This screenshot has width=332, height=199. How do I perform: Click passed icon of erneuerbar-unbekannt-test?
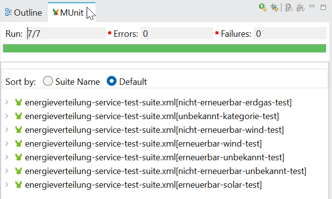19,157
